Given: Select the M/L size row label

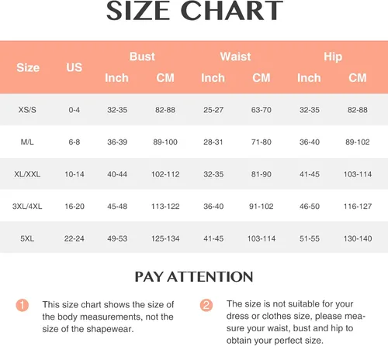Looking at the screenshot, I should click(x=27, y=142).
